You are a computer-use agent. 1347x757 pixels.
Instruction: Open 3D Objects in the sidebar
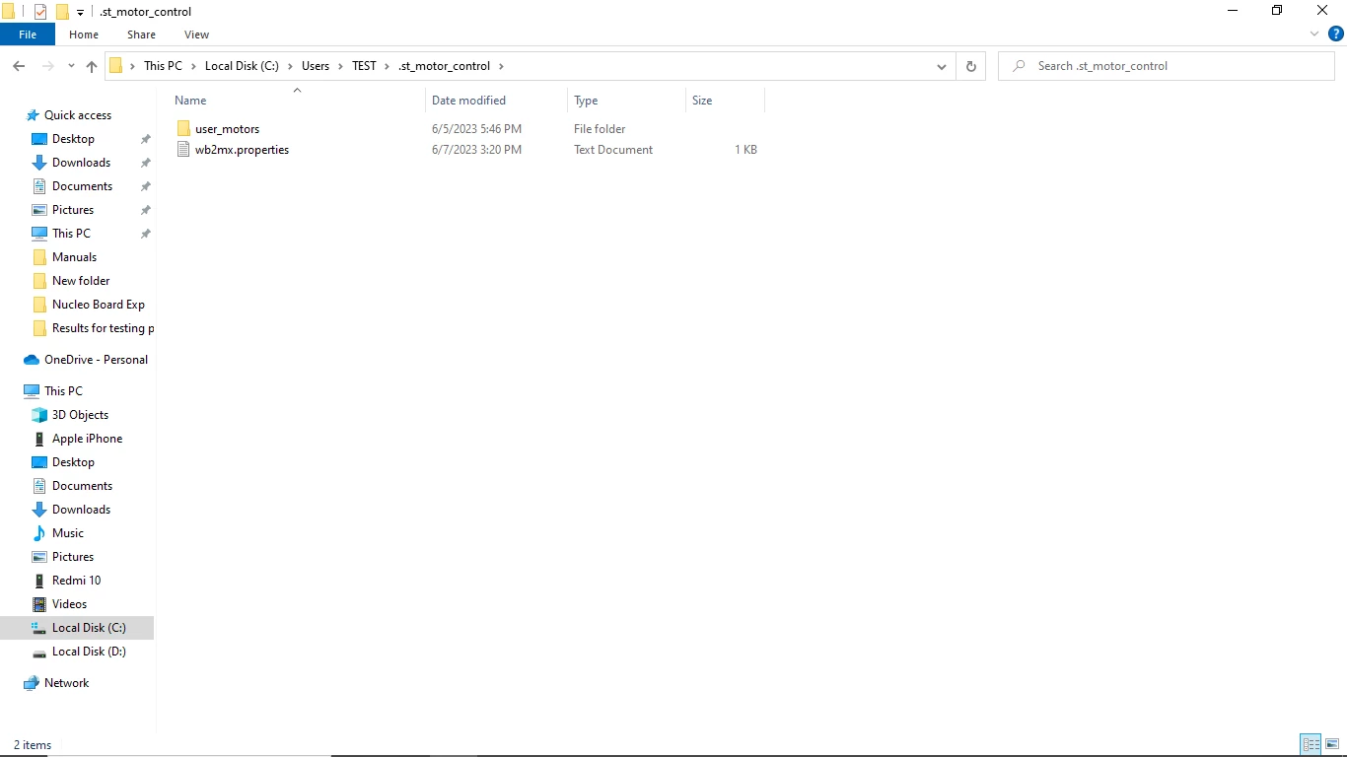click(x=80, y=415)
